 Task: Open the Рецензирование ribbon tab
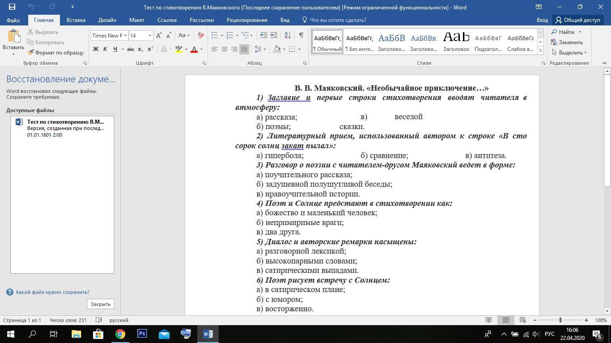pyautogui.click(x=247, y=20)
